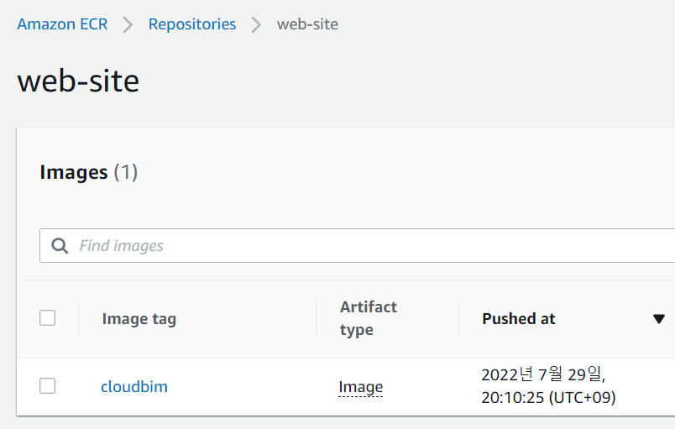Screen dimensions: 675x429
Task: Click divider between Image tag and Artifact type
Action: 316,319
